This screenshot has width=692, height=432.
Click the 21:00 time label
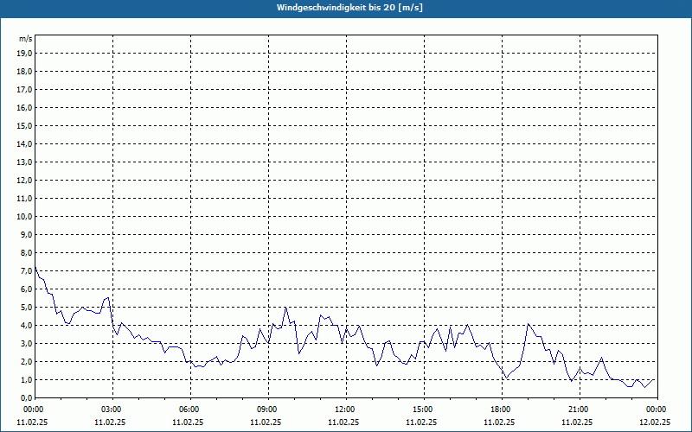[580, 410]
